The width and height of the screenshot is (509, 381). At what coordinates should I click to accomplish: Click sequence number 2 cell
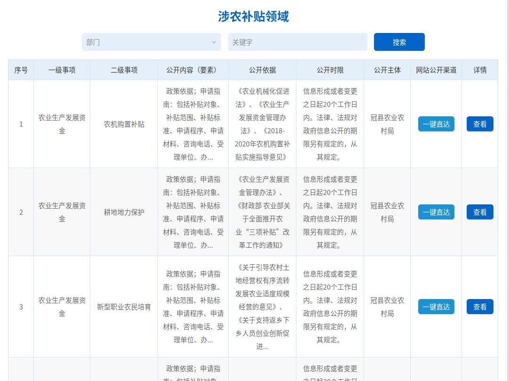point(21,212)
